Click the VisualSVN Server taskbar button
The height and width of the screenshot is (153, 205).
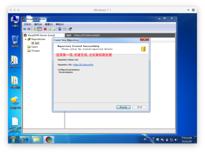49,140
